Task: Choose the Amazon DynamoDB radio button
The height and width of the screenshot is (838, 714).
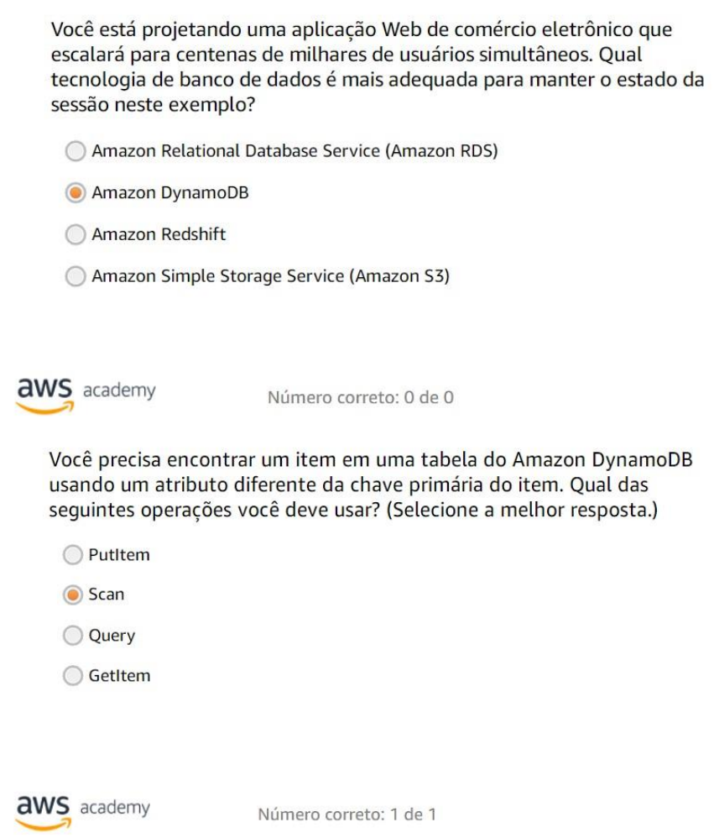Action: (76, 193)
